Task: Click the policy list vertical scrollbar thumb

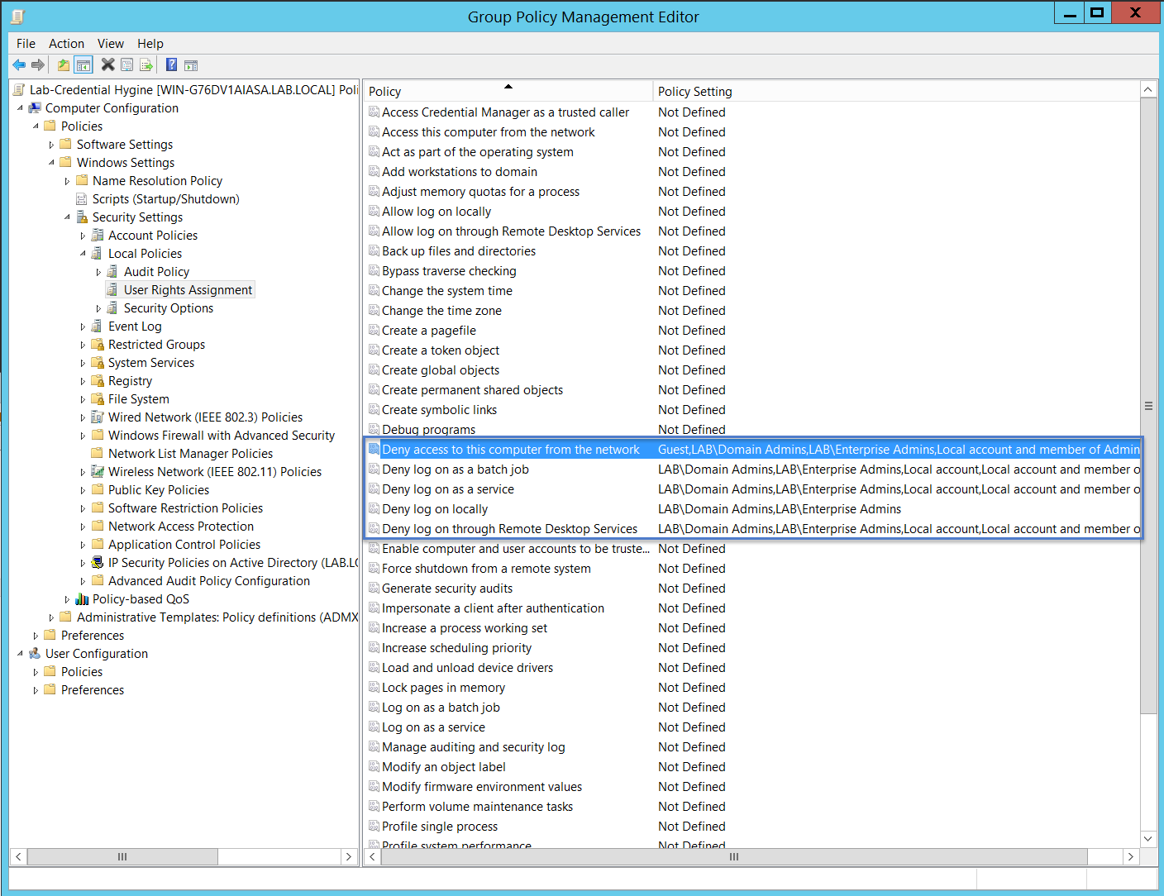Action: point(1148,406)
